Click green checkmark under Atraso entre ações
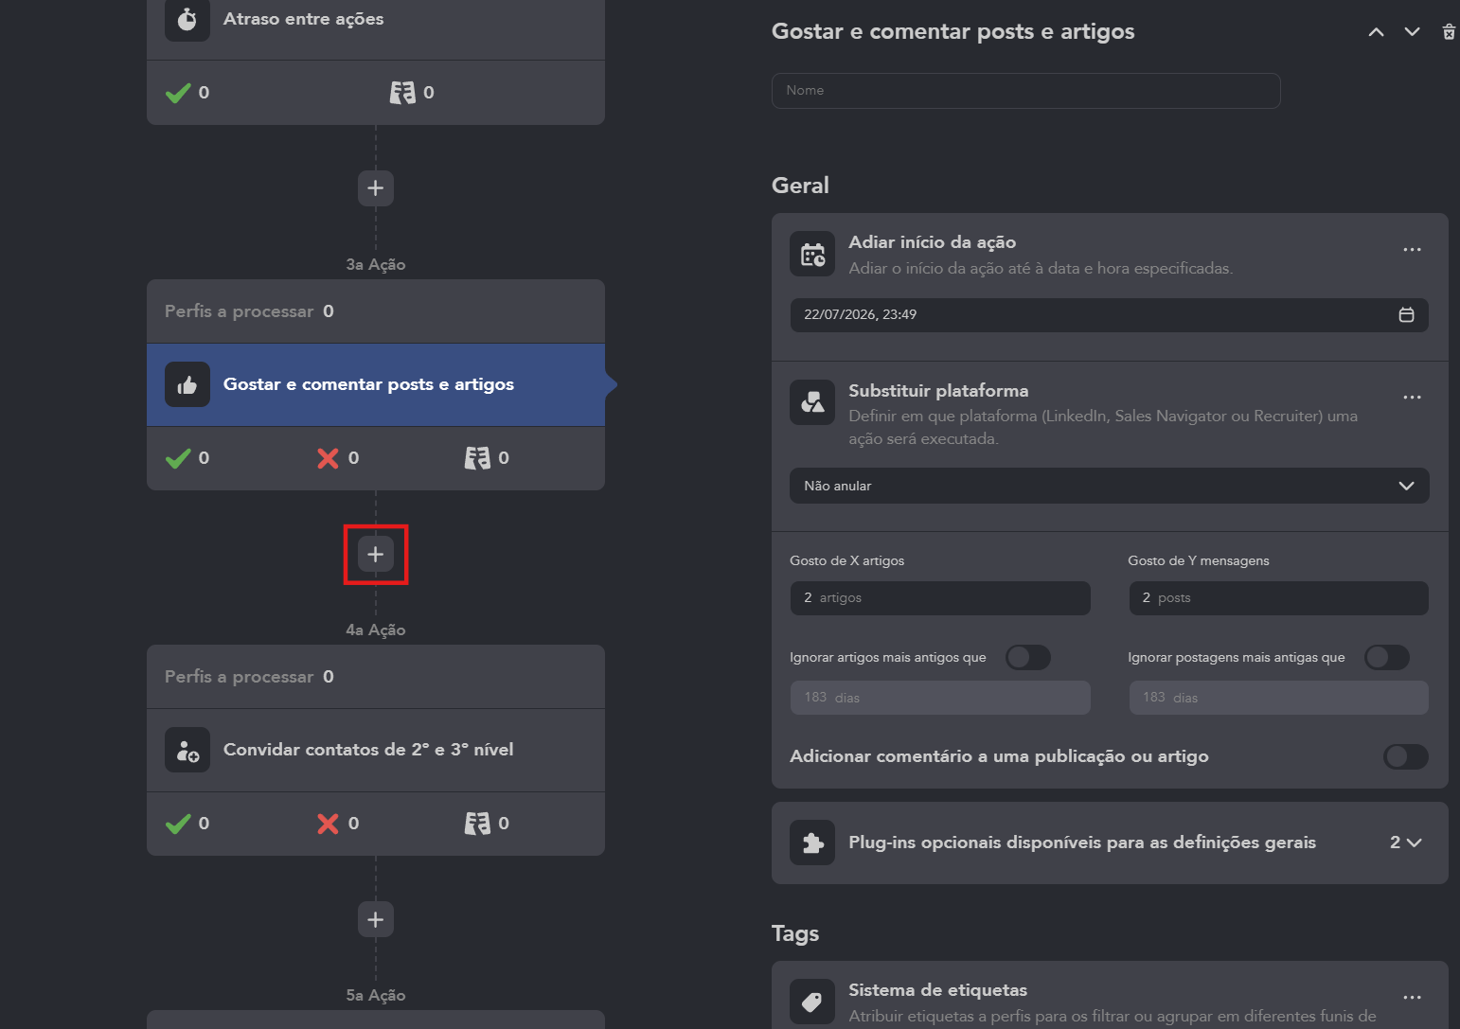 tap(178, 93)
